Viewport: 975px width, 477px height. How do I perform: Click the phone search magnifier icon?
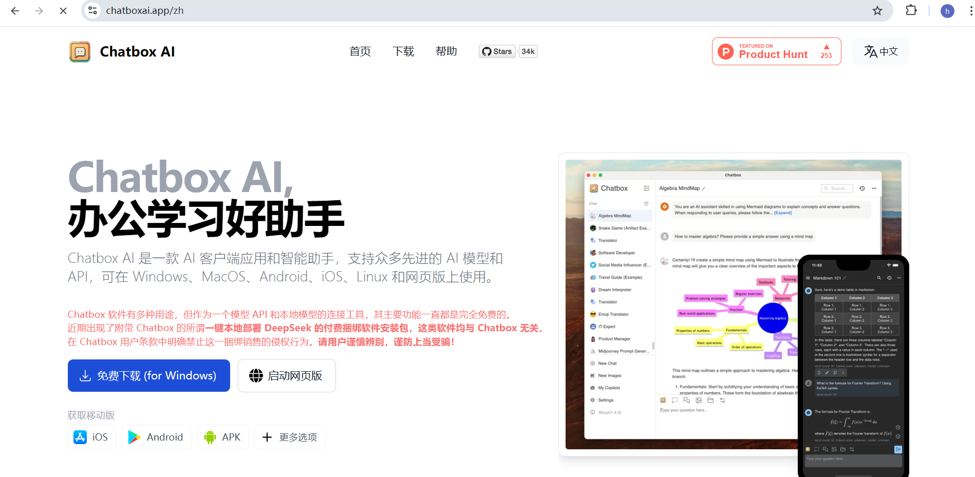coord(879,278)
